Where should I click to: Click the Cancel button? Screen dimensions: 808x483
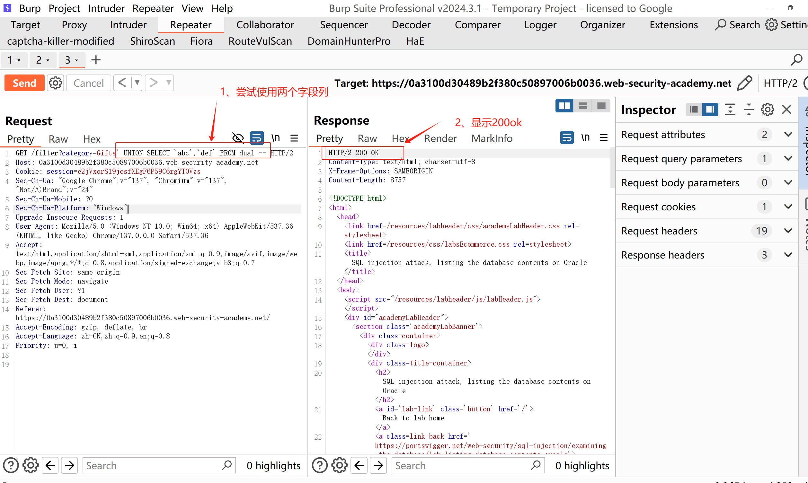89,83
